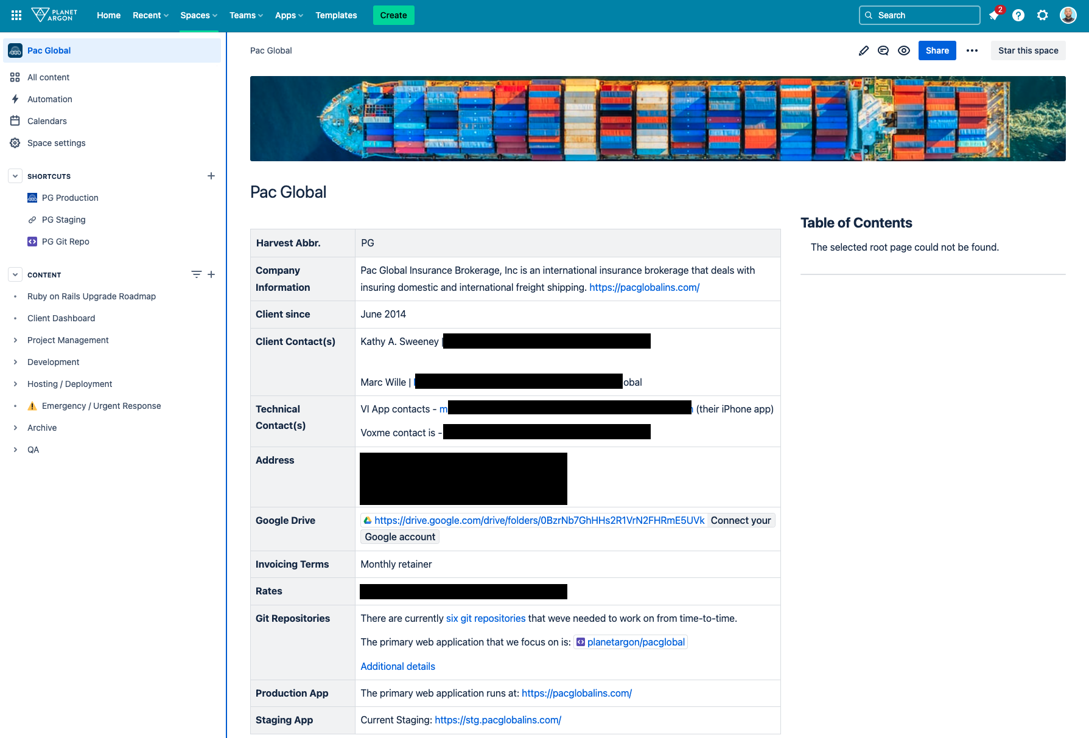Click the edit pencil icon

click(864, 50)
